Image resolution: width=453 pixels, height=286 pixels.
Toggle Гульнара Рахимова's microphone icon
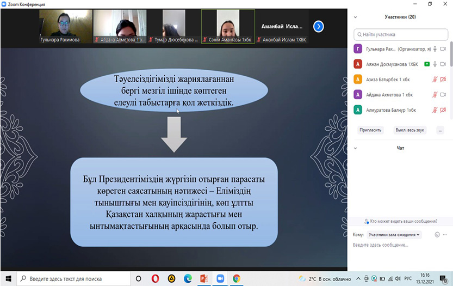(x=435, y=49)
